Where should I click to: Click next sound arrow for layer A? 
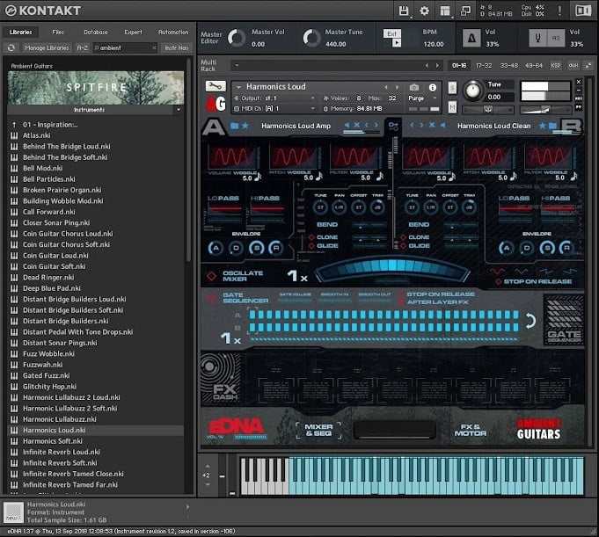point(376,125)
